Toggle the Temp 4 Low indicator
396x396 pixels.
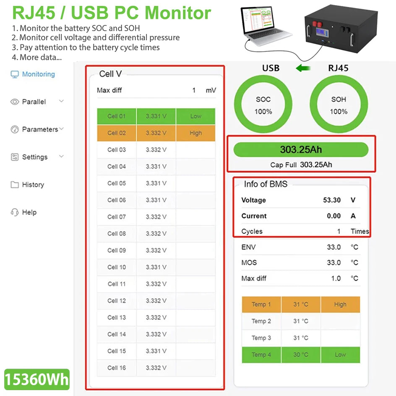pos(340,355)
